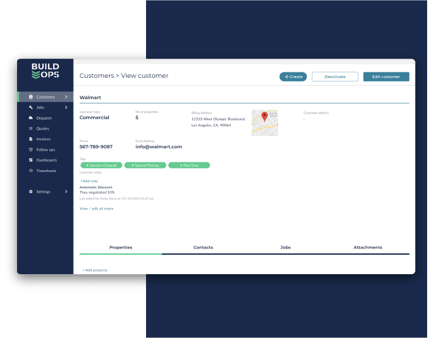This screenshot has width=432, height=338.
Task: Switch to the Contacts tab
Action: (203, 247)
